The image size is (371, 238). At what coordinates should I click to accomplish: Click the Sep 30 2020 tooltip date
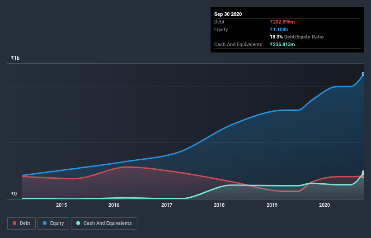pyautogui.click(x=228, y=14)
